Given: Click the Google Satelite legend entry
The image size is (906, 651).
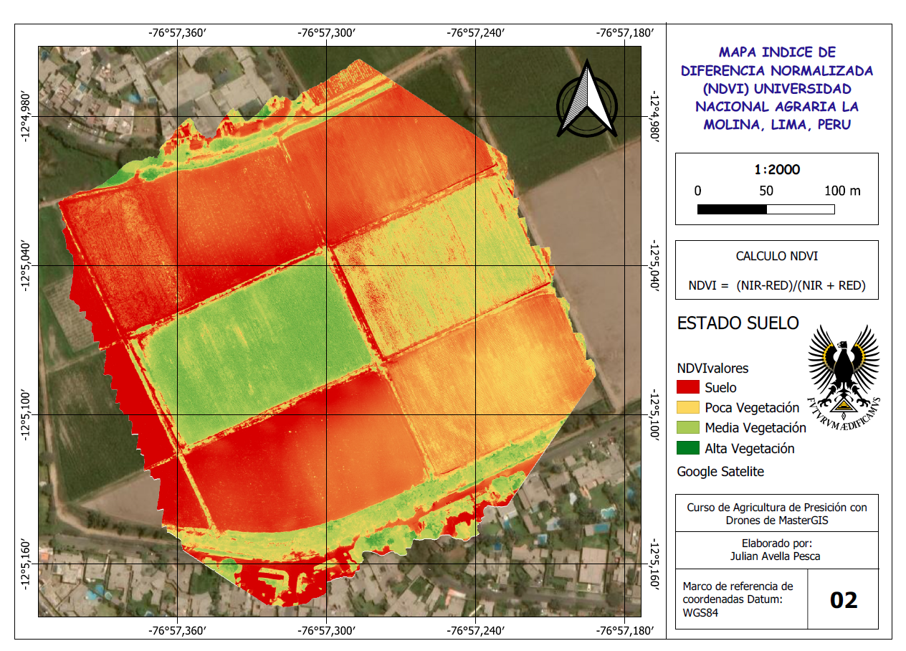Looking at the screenshot, I should point(720,472).
